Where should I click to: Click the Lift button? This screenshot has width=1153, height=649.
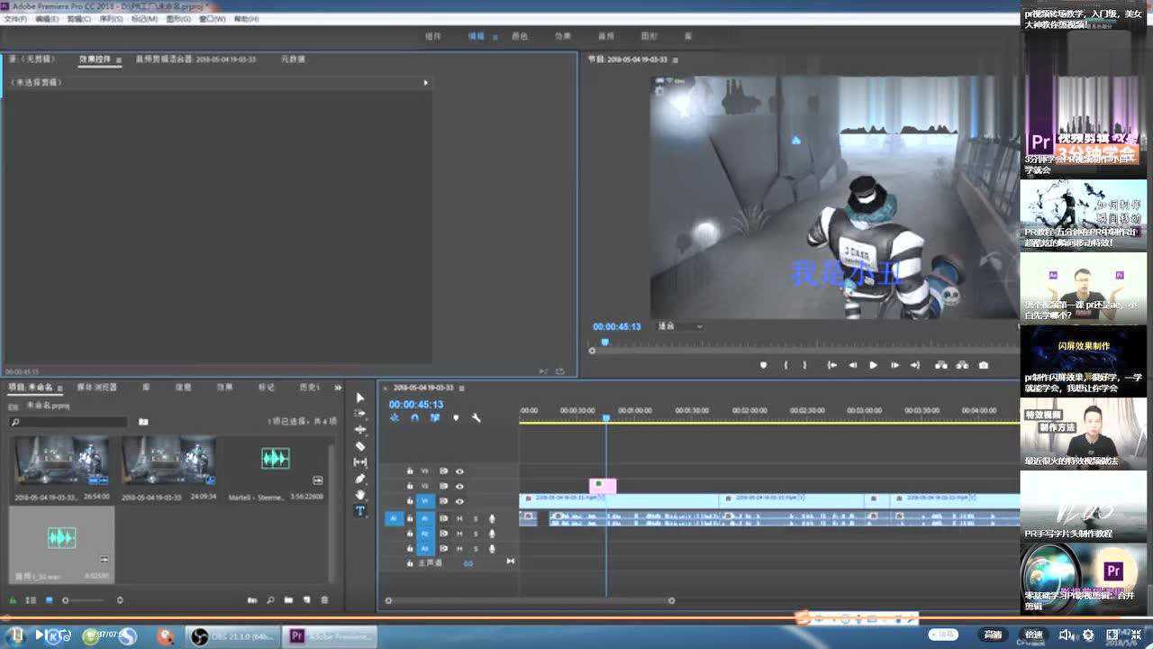941,365
